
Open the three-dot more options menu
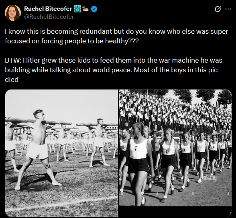228,9
